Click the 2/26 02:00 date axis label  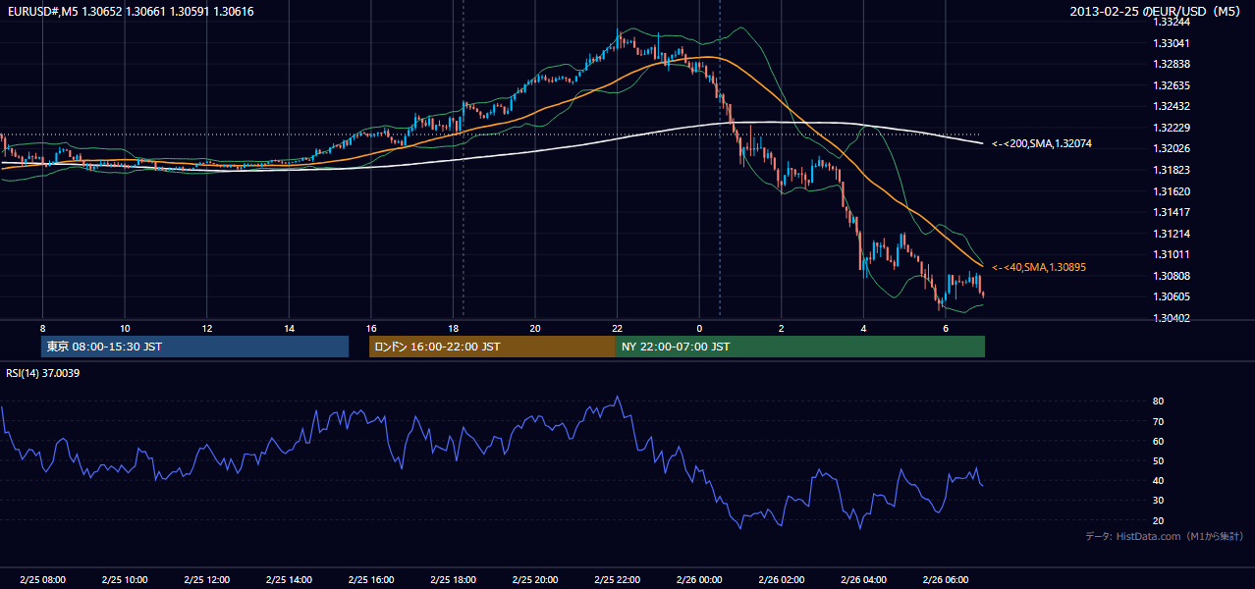[x=781, y=580]
